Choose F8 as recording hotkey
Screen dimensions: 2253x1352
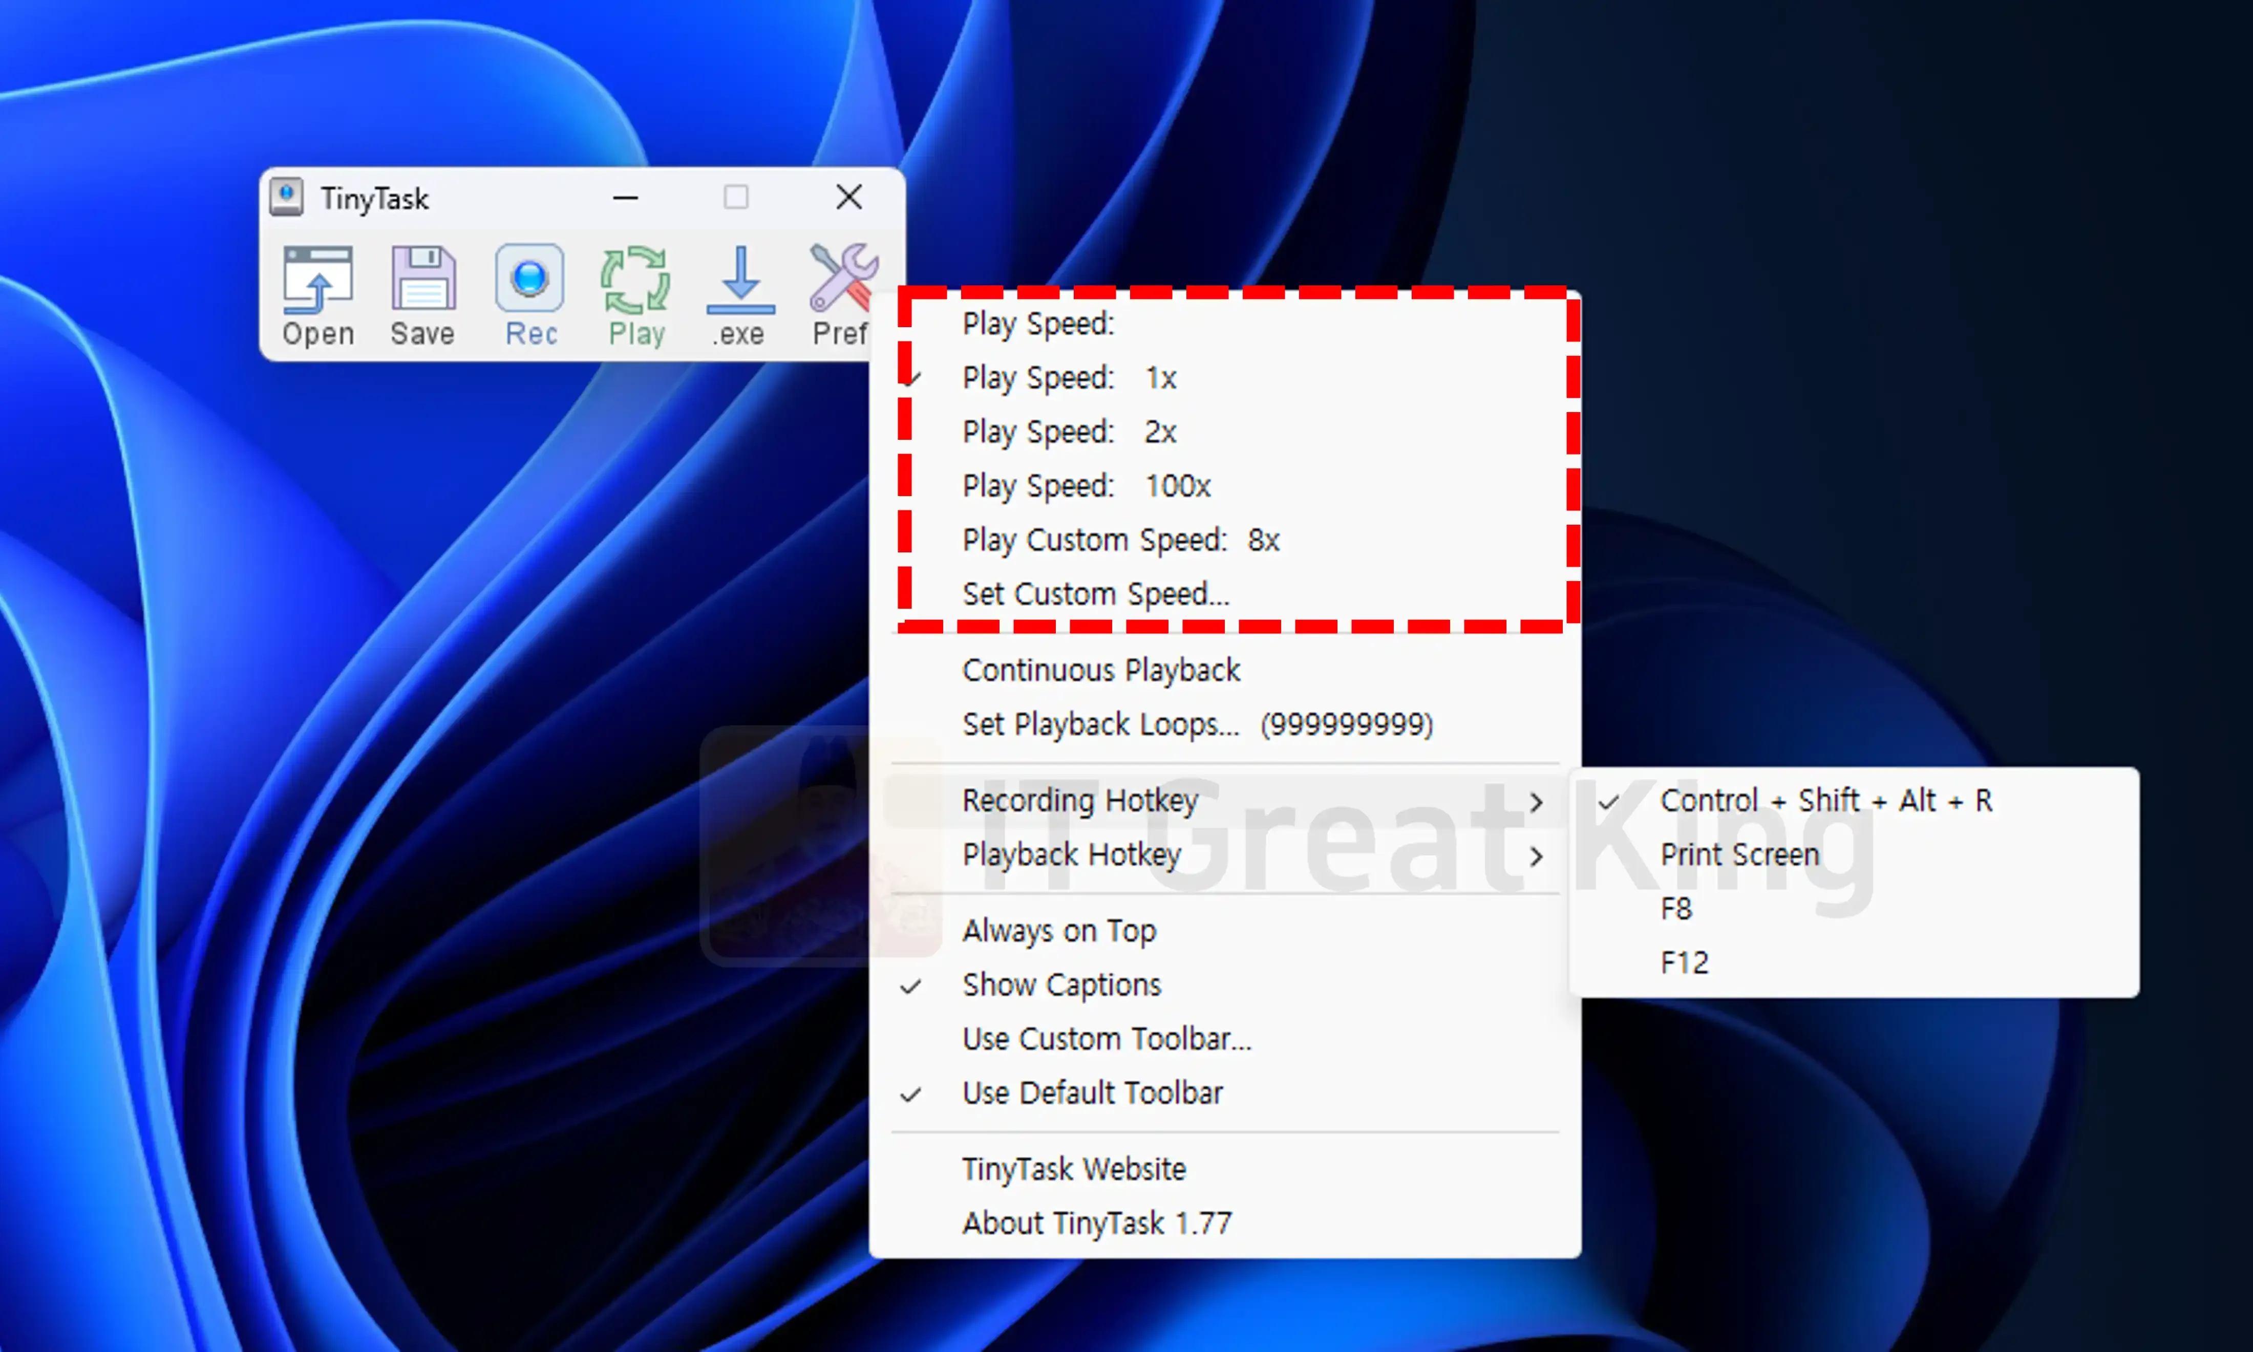[1675, 908]
